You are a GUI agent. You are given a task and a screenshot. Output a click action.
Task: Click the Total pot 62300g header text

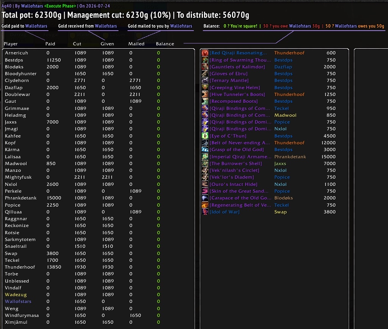click(31, 15)
